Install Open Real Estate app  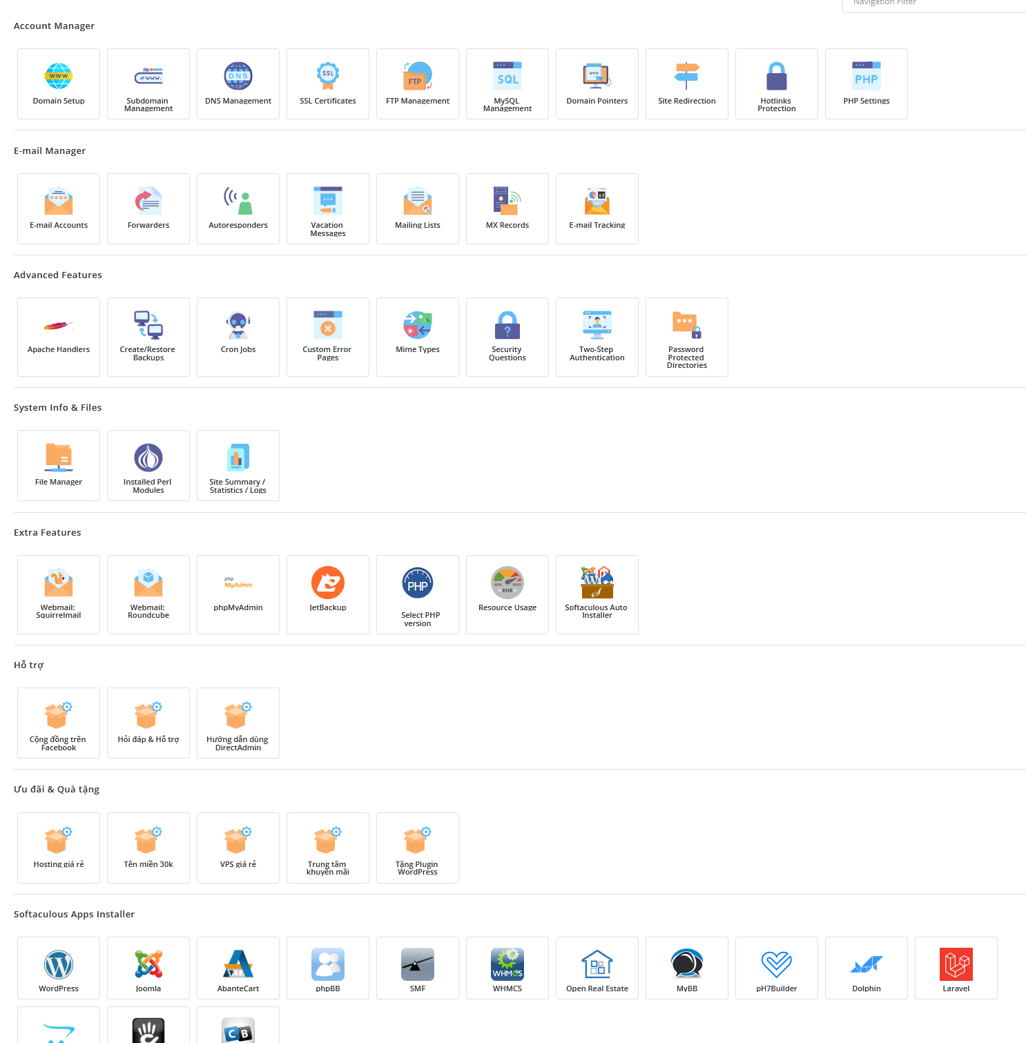(x=597, y=968)
